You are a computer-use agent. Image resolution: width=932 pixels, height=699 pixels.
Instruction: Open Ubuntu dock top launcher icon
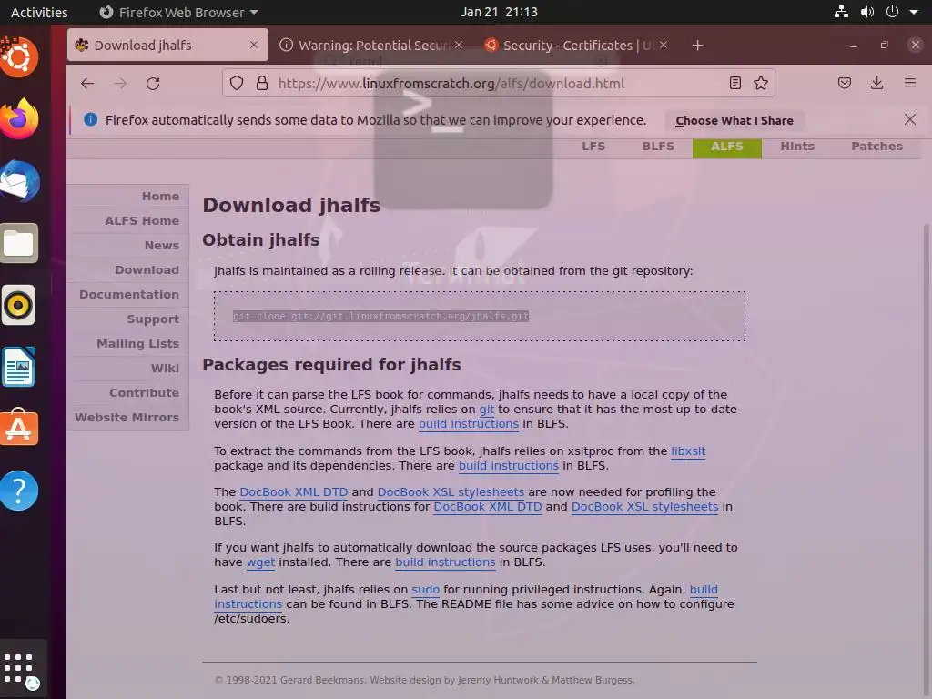19,57
